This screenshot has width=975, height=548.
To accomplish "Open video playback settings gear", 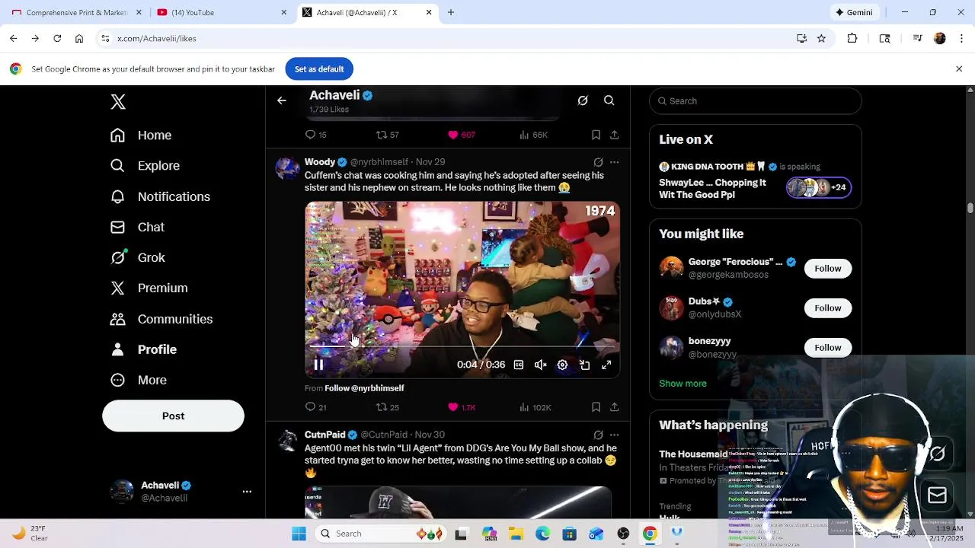I will pyautogui.click(x=562, y=365).
